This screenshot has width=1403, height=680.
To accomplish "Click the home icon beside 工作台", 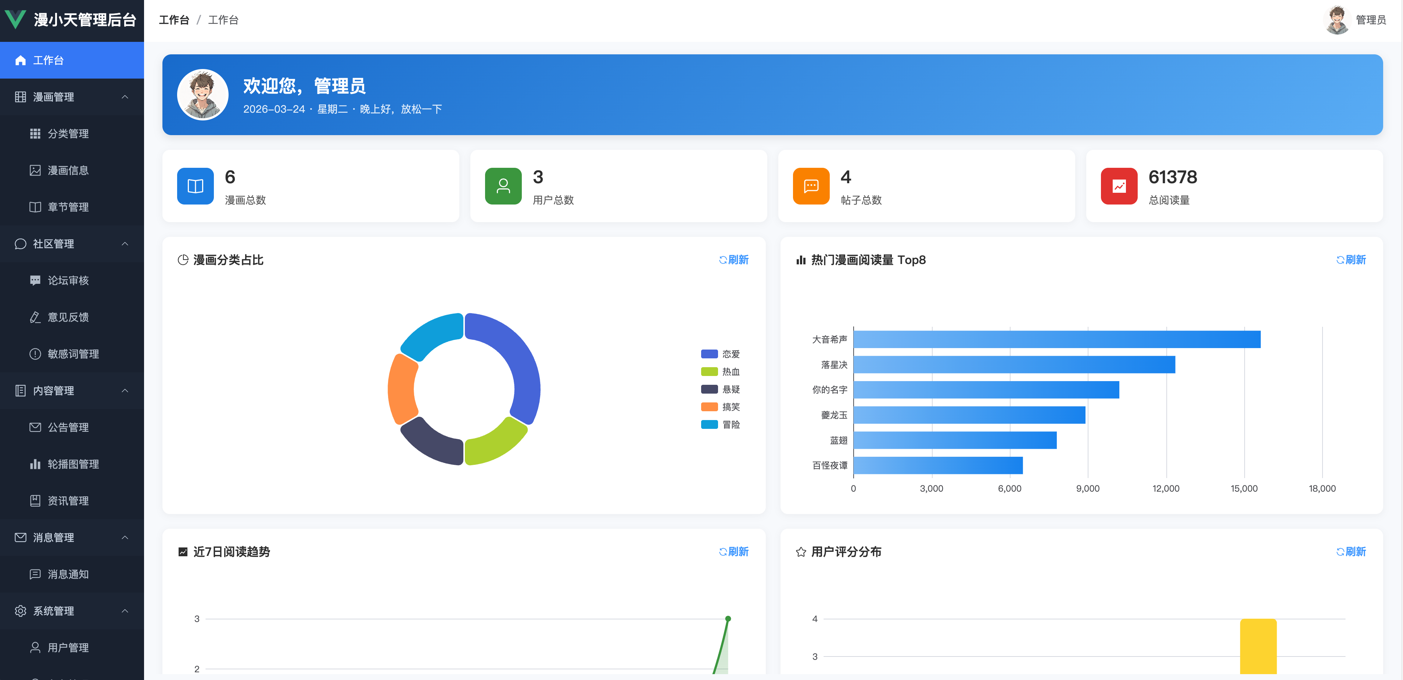I will (21, 60).
